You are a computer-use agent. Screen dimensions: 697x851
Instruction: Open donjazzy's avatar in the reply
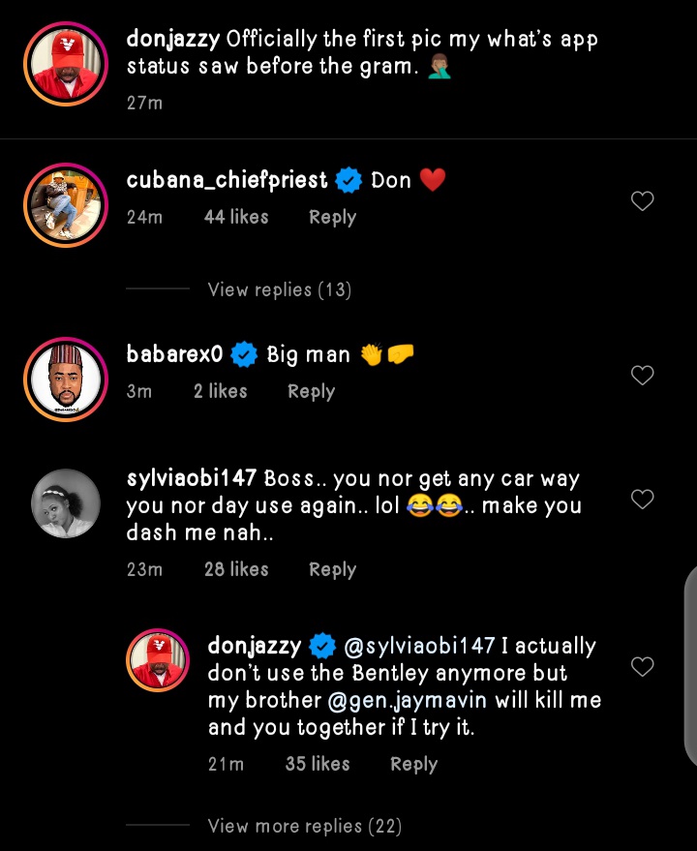point(157,664)
